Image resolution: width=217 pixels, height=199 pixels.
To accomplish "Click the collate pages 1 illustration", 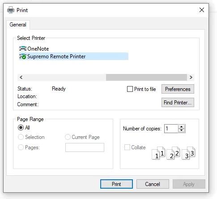I will pos(158,153).
